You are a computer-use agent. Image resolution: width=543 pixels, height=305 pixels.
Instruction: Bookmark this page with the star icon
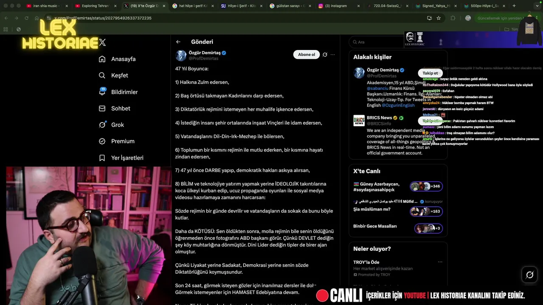(x=439, y=18)
